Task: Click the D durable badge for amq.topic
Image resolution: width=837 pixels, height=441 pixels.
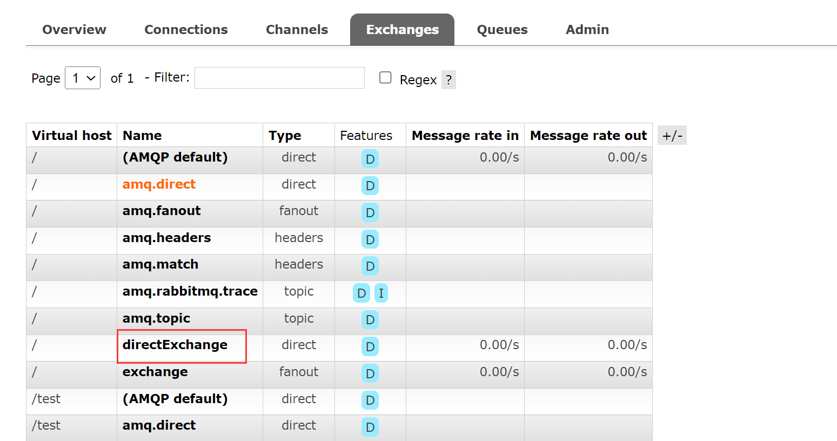Action: (370, 320)
